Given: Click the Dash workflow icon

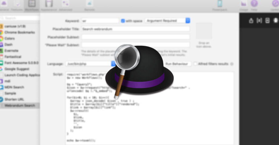Looking at the screenshot, I should point(1,44).
